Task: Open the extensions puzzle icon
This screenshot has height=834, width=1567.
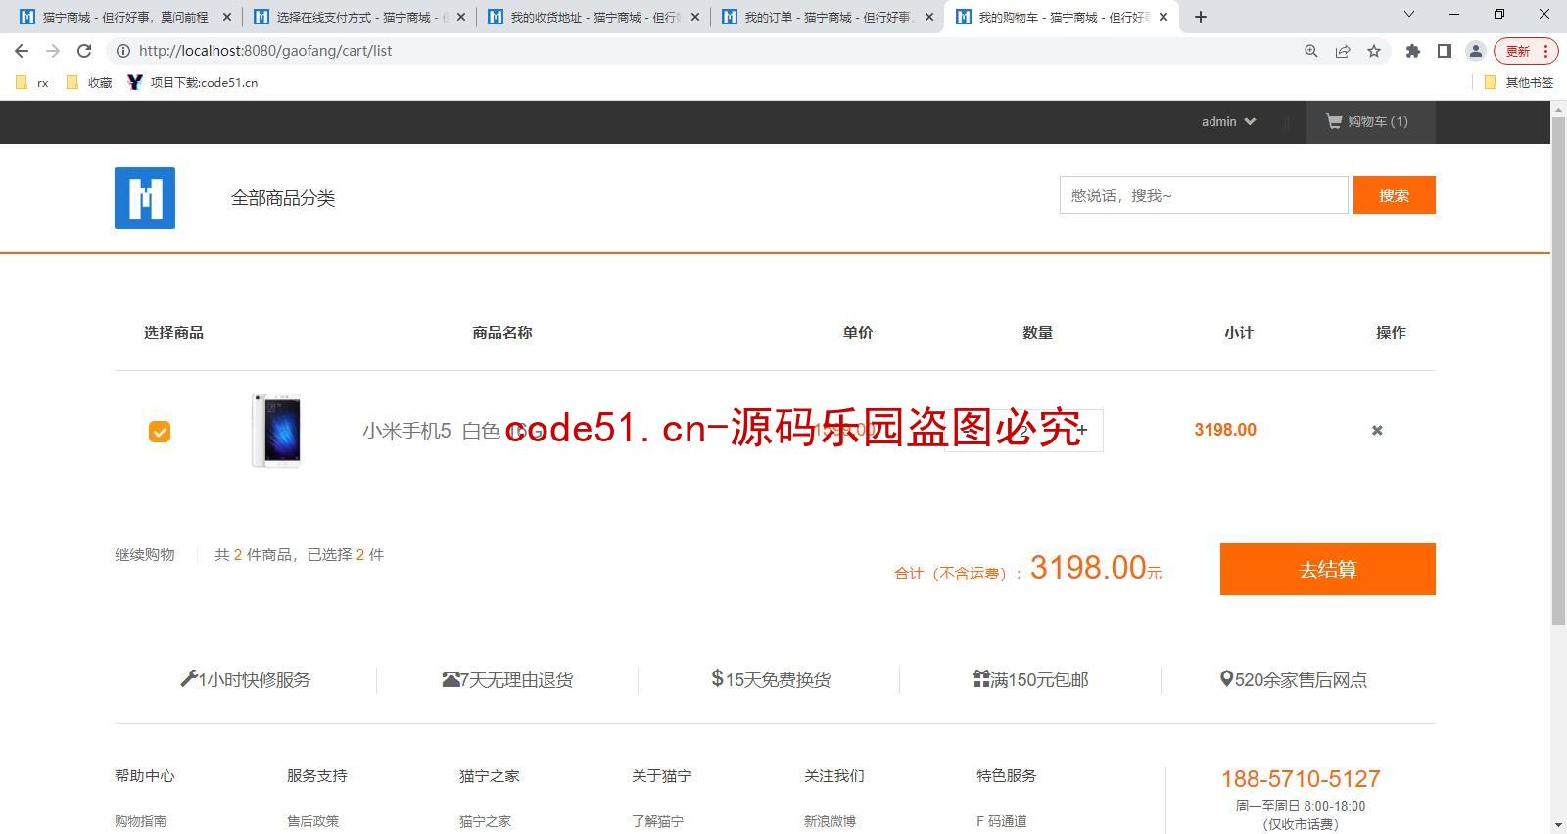Action: coord(1412,51)
